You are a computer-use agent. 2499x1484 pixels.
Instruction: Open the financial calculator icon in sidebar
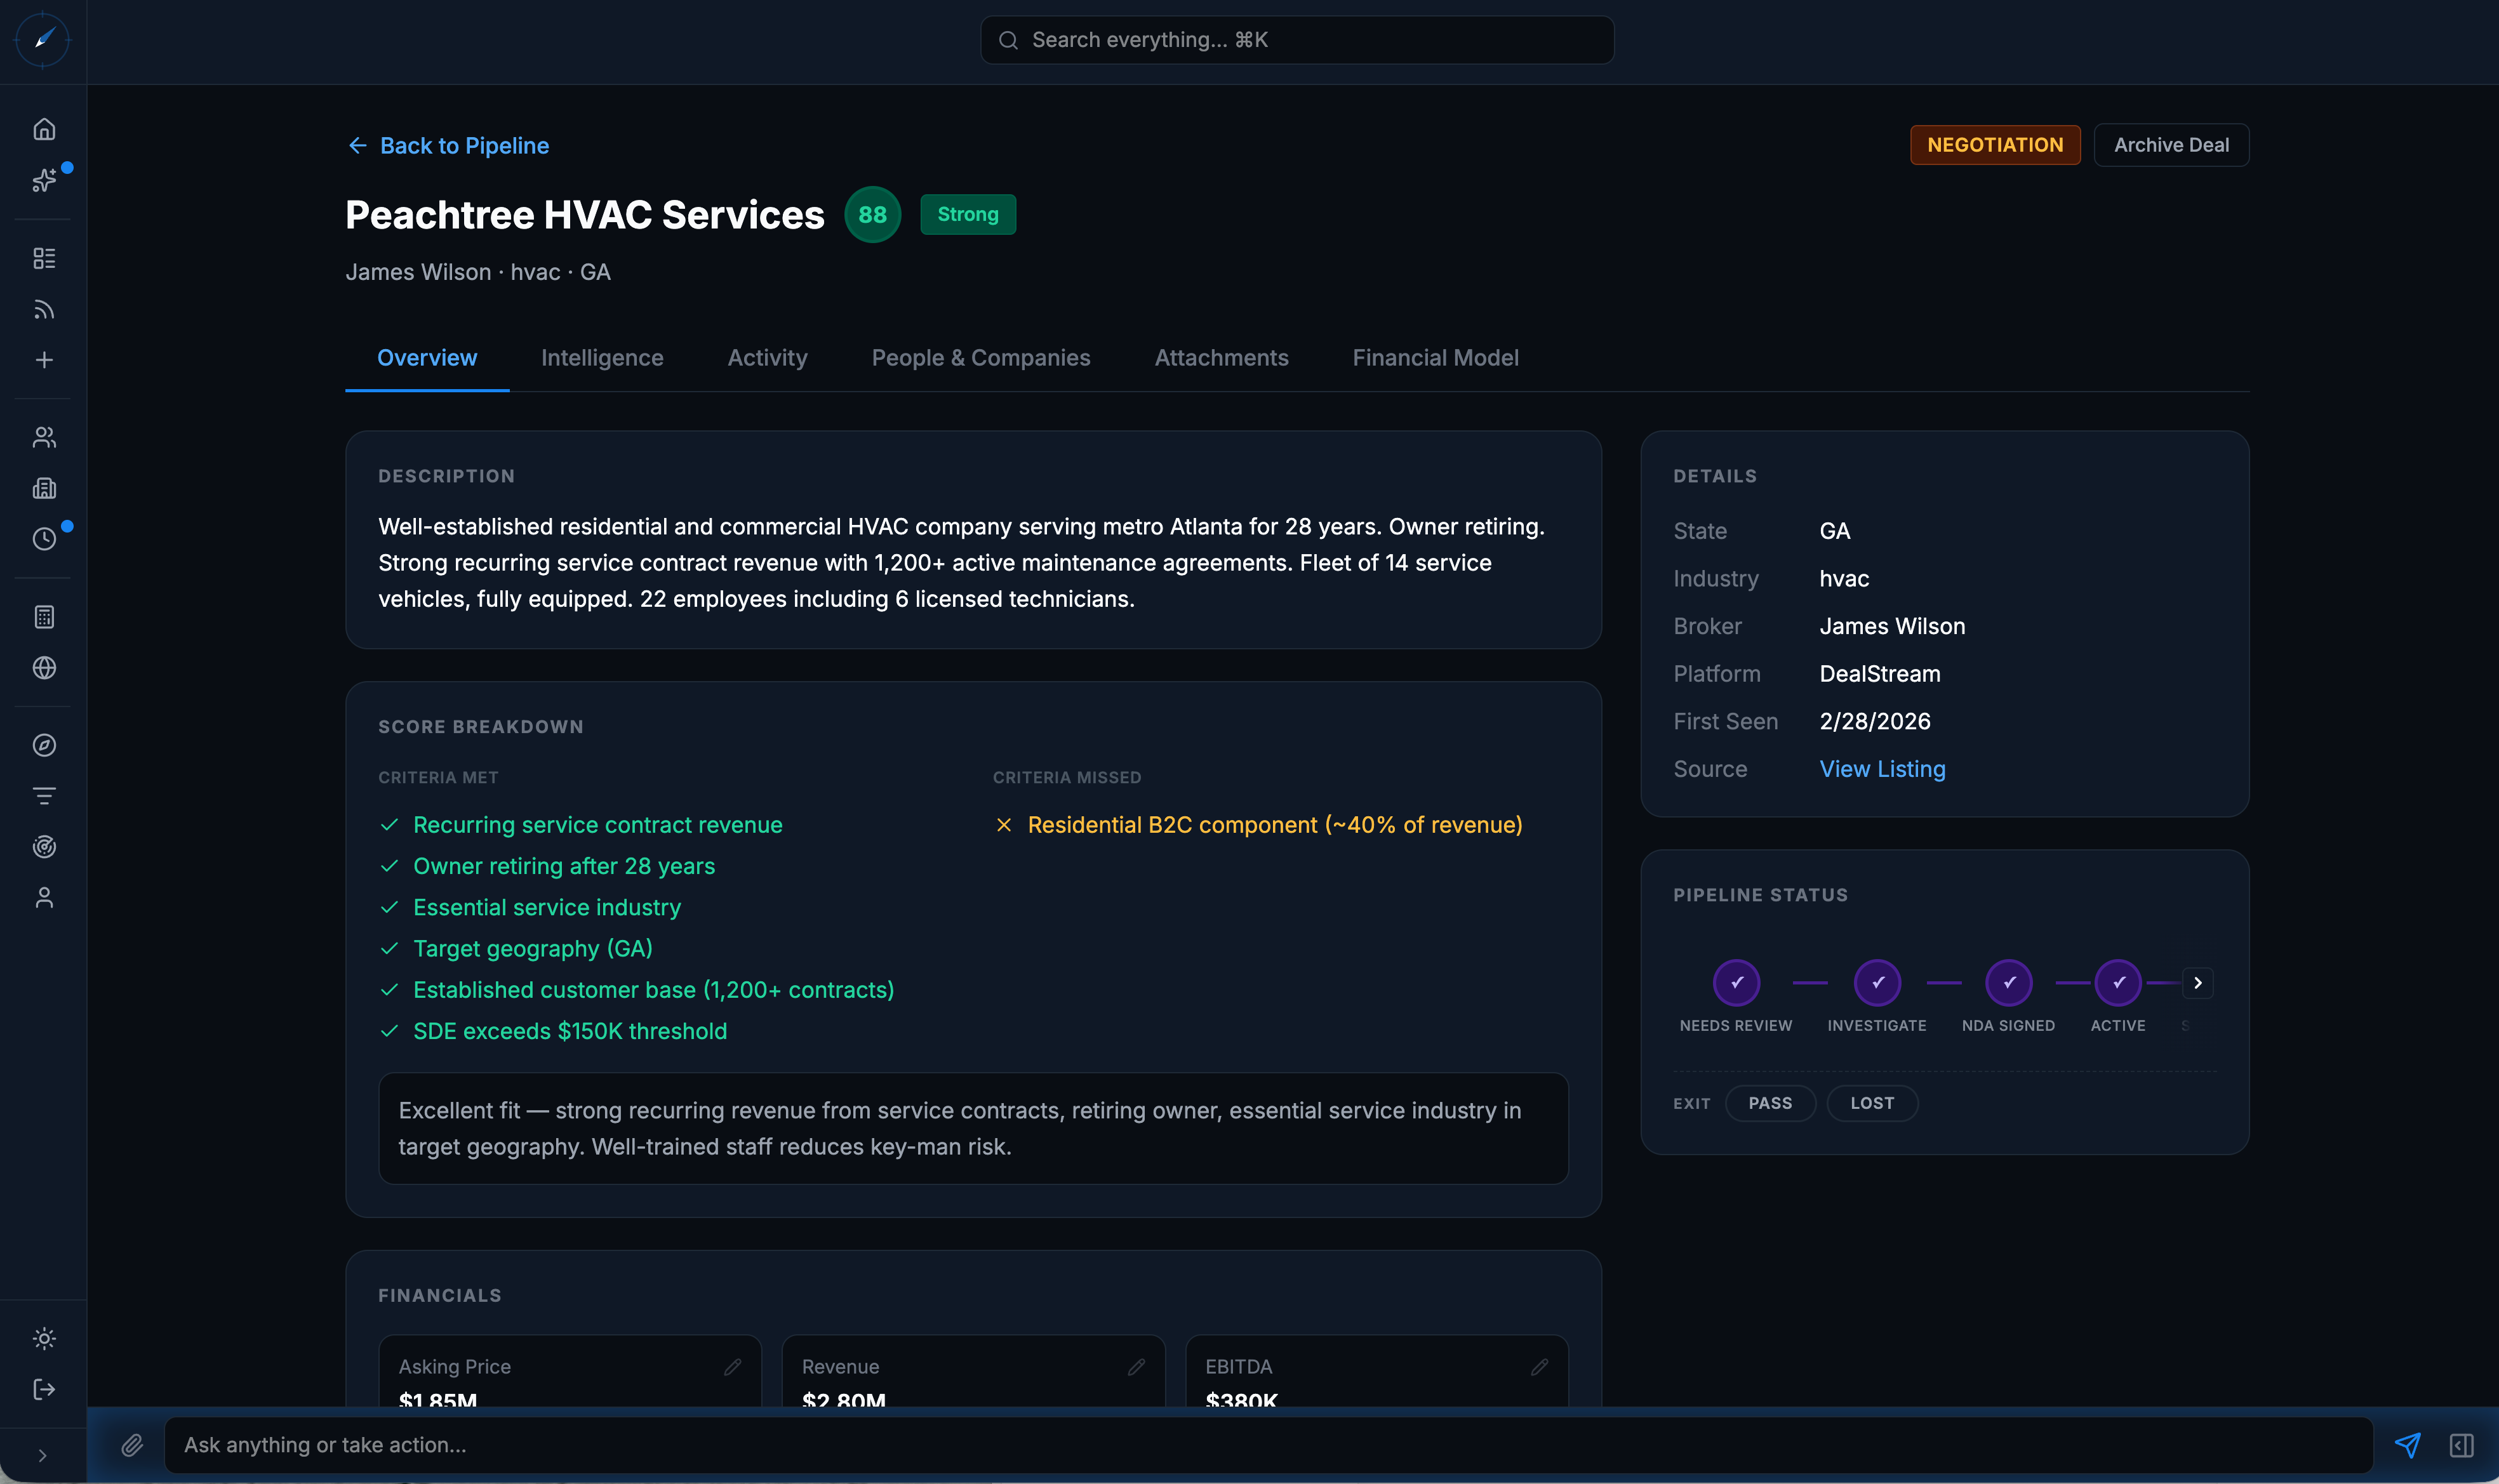pyautogui.click(x=43, y=616)
